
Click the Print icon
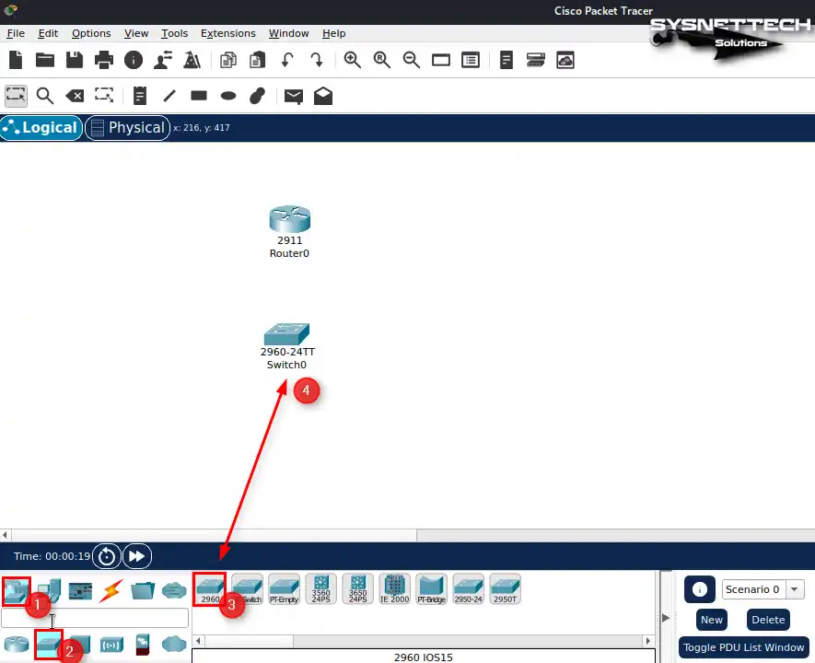(104, 60)
